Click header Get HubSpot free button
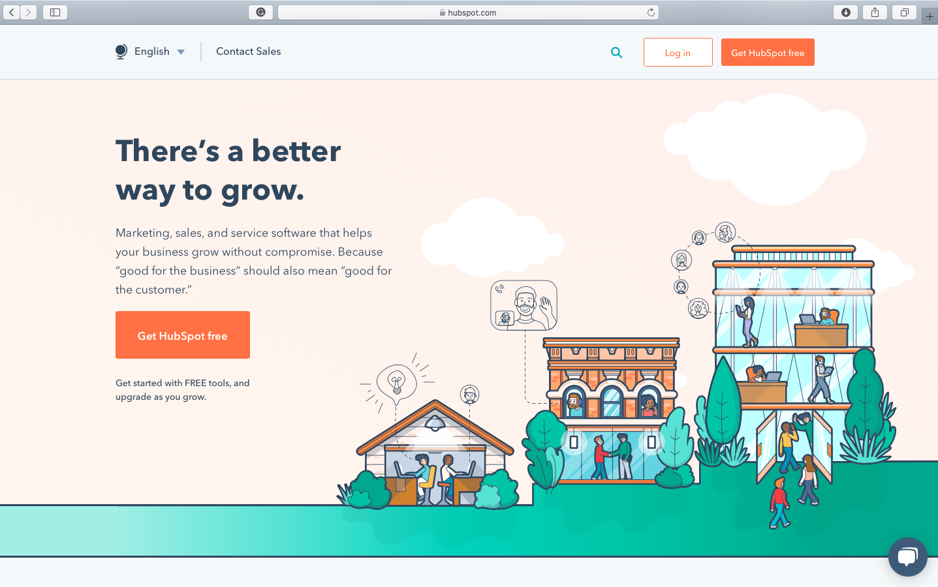 (x=768, y=52)
